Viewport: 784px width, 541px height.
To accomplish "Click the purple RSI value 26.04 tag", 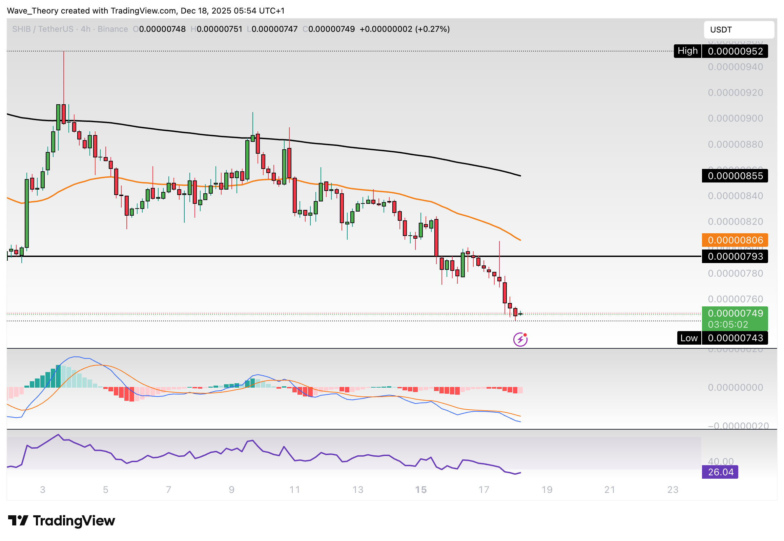I will point(720,472).
